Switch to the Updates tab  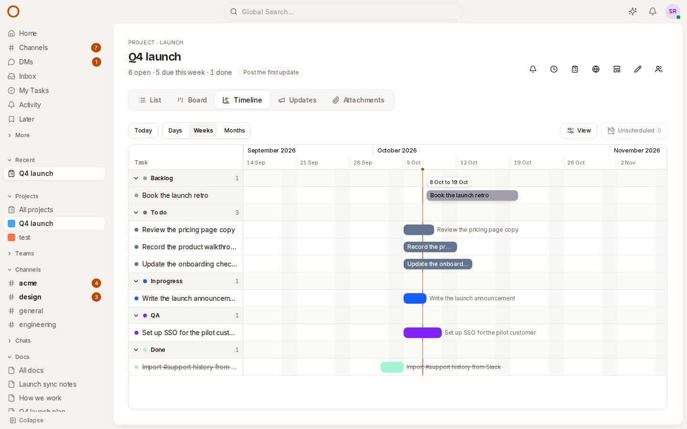click(297, 100)
